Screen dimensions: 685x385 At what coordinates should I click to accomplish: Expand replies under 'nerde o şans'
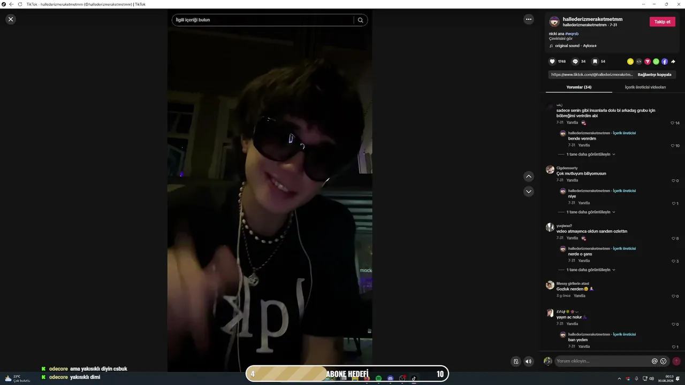(x=590, y=270)
